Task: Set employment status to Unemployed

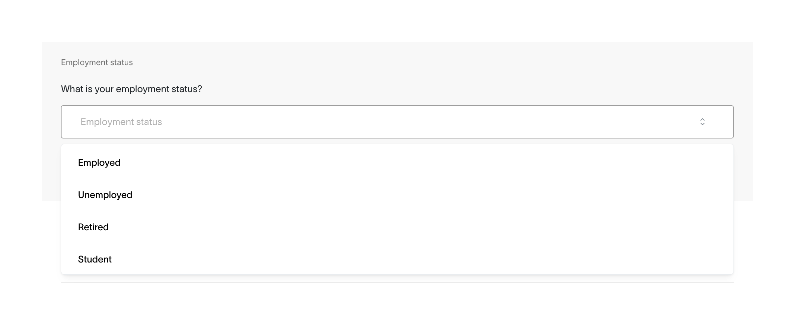Action: point(105,195)
